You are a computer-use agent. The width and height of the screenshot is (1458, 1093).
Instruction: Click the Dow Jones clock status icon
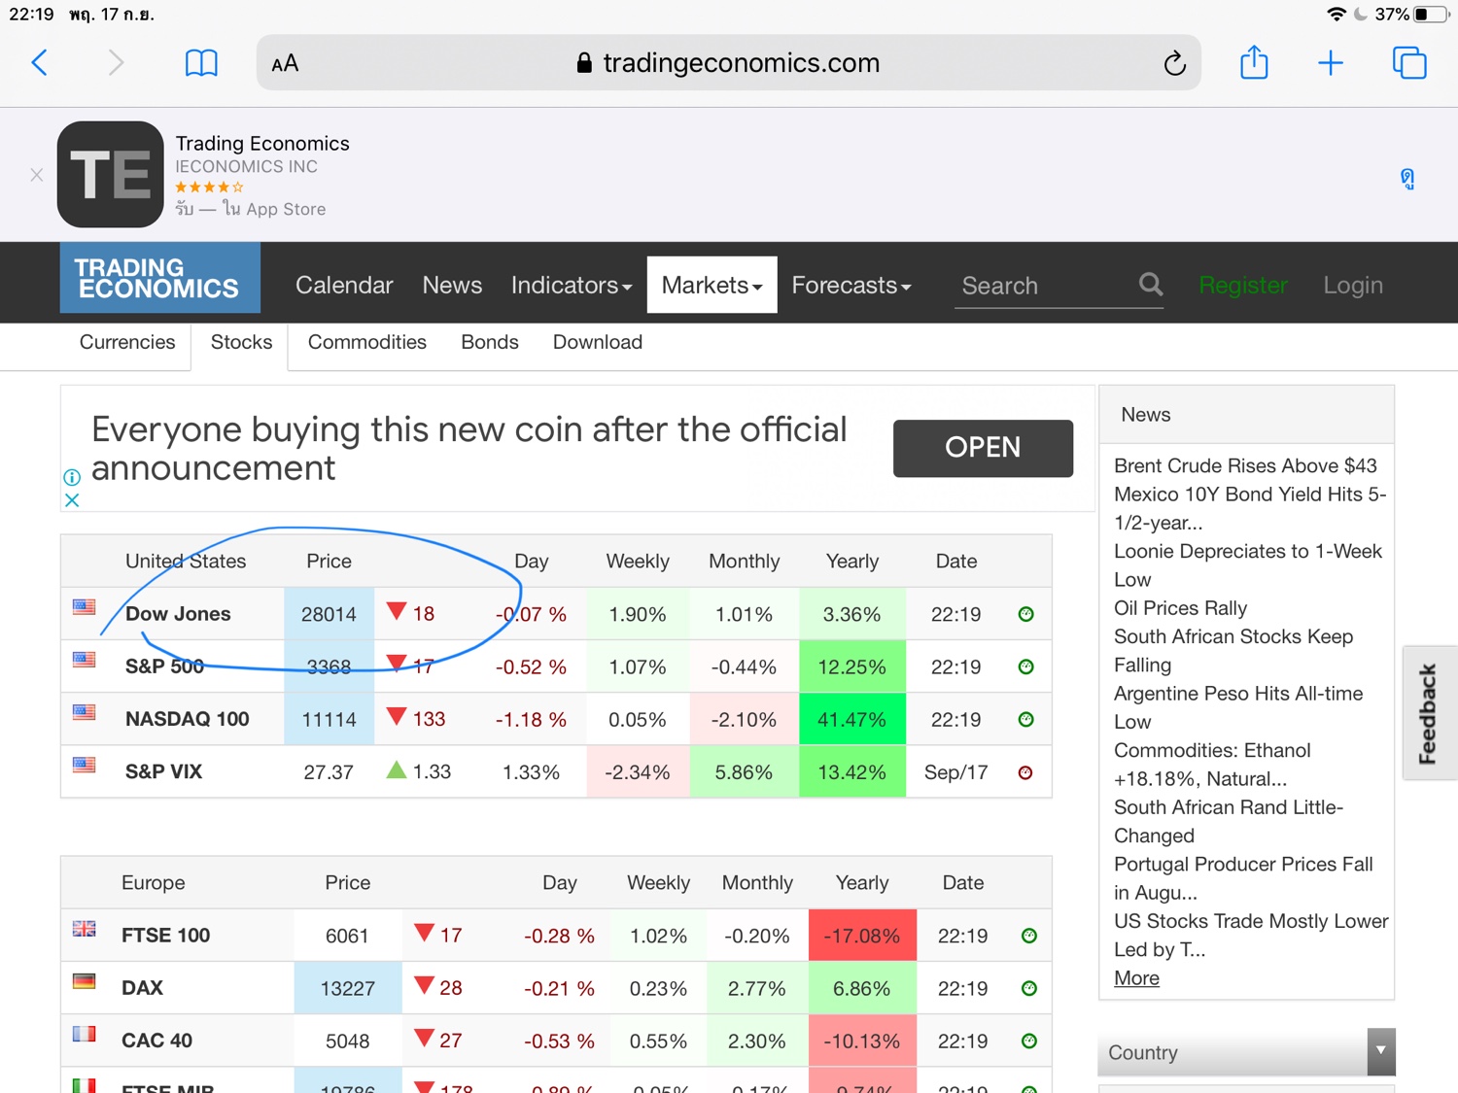coord(1025,614)
